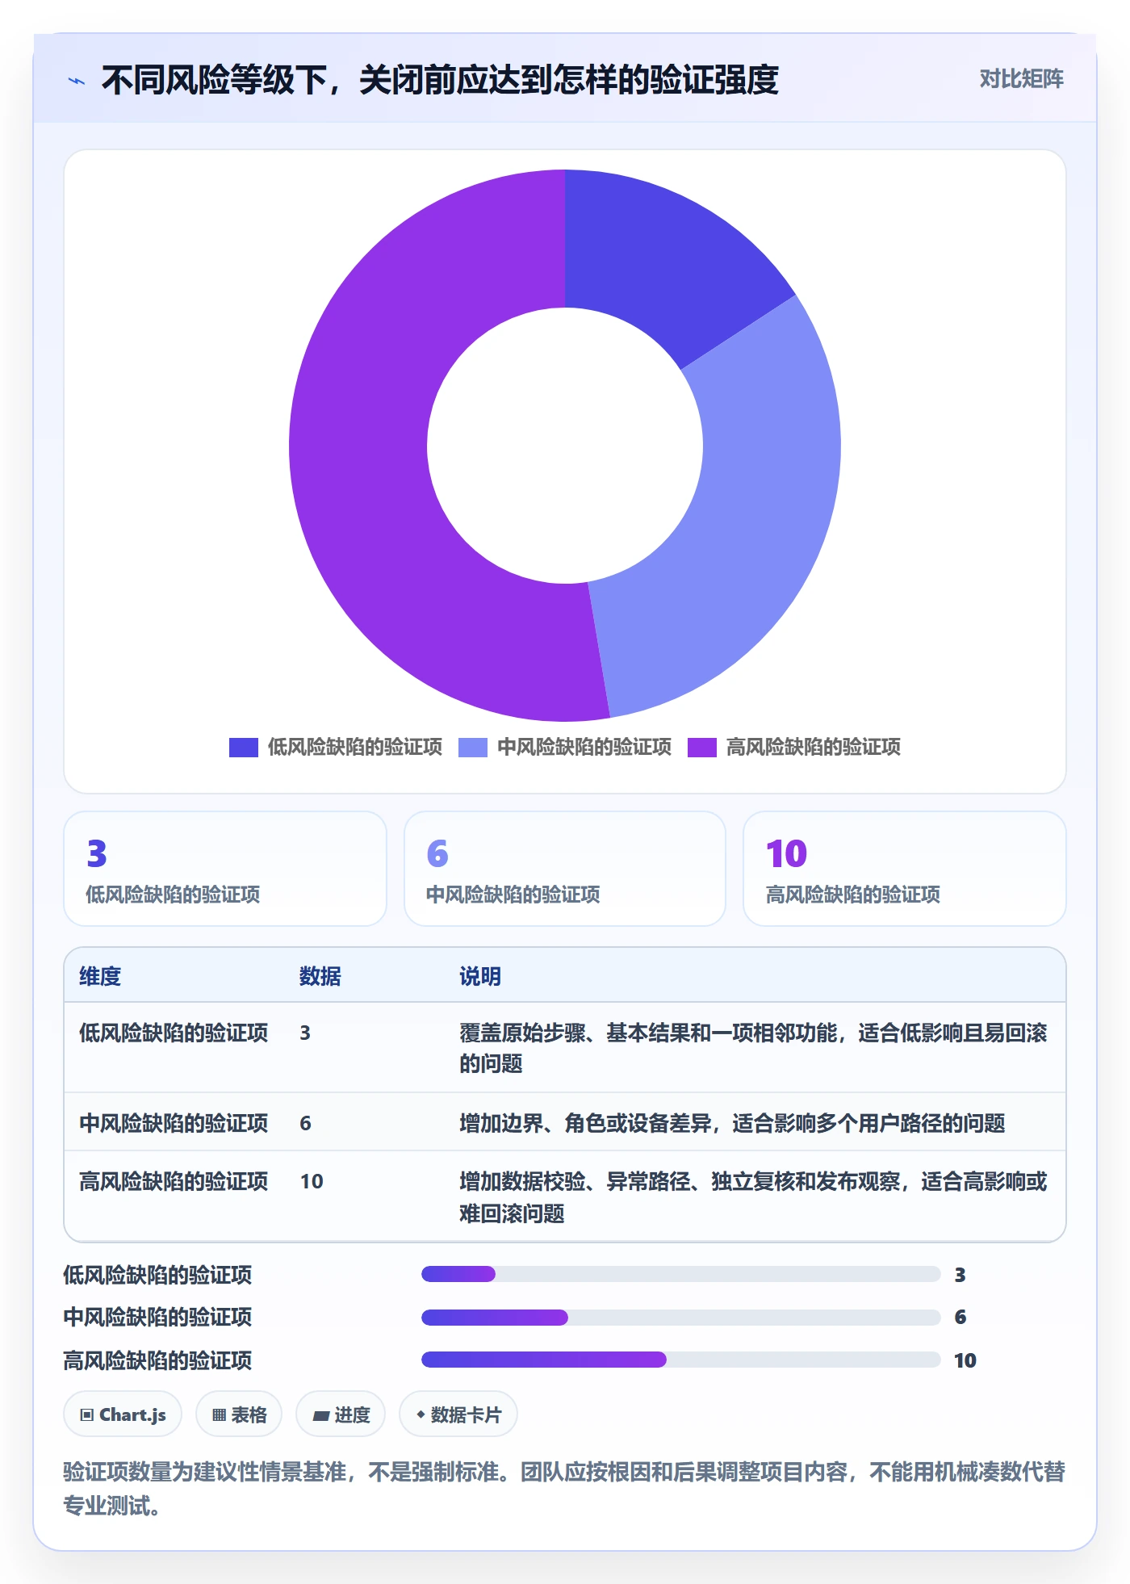The height and width of the screenshot is (1584, 1130).
Task: Click the high-risk progress bar valued 10
Action: pos(681,1360)
